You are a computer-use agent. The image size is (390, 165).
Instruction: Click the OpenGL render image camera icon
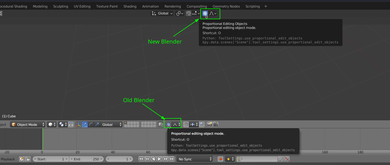tap(209, 125)
